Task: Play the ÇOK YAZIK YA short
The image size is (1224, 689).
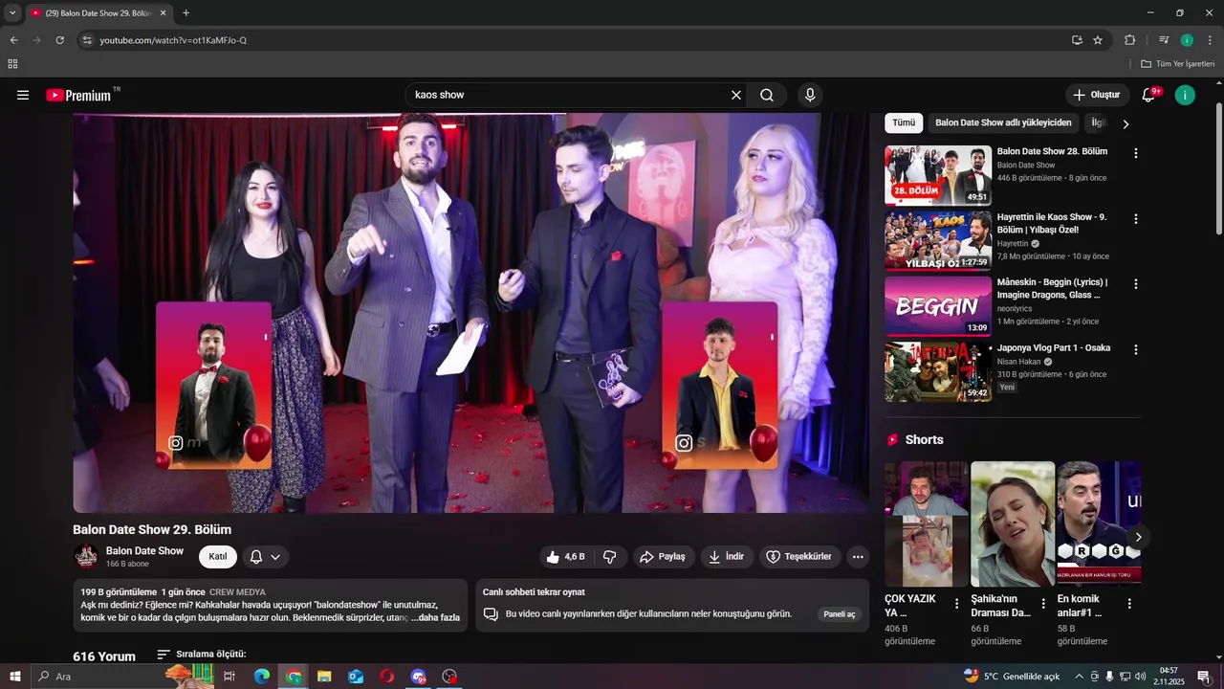Action: (927, 523)
